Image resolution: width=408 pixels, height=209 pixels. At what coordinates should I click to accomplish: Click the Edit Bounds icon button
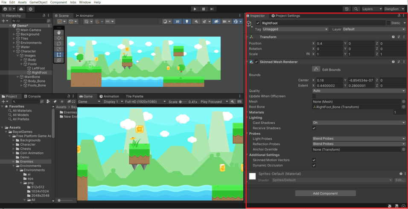click(316, 69)
